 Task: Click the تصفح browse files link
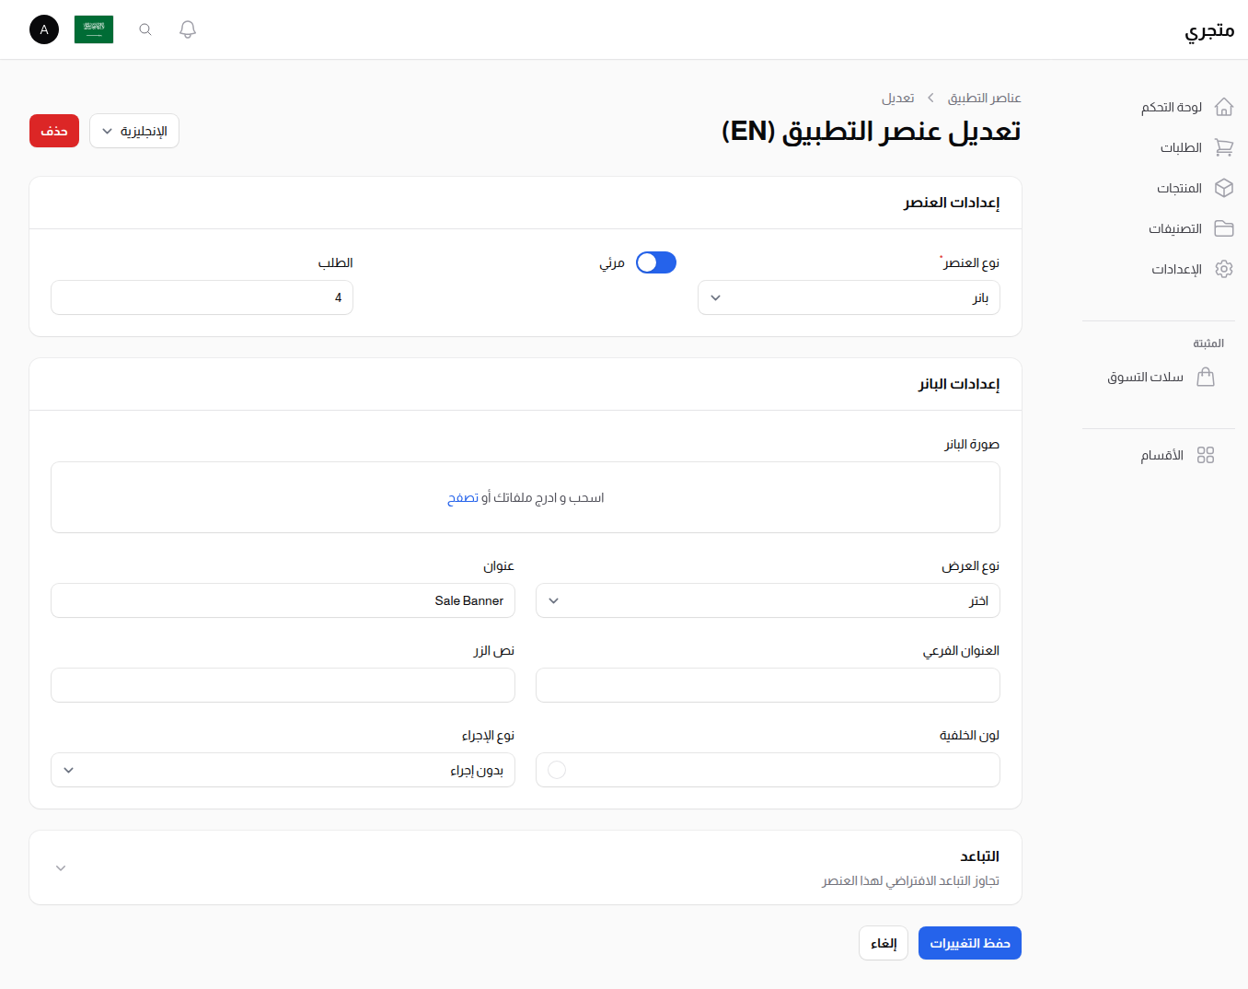click(x=460, y=497)
